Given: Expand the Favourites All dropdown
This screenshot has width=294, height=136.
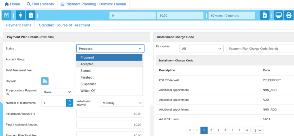Looking at the screenshot, I should point(201,49).
